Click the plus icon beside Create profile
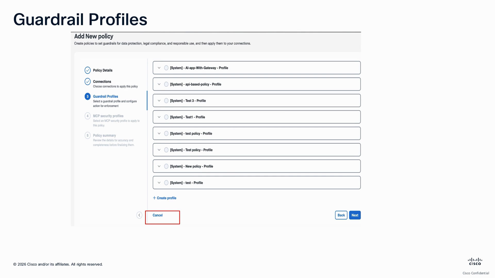Screen dimensions: 495x278 coord(154,198)
